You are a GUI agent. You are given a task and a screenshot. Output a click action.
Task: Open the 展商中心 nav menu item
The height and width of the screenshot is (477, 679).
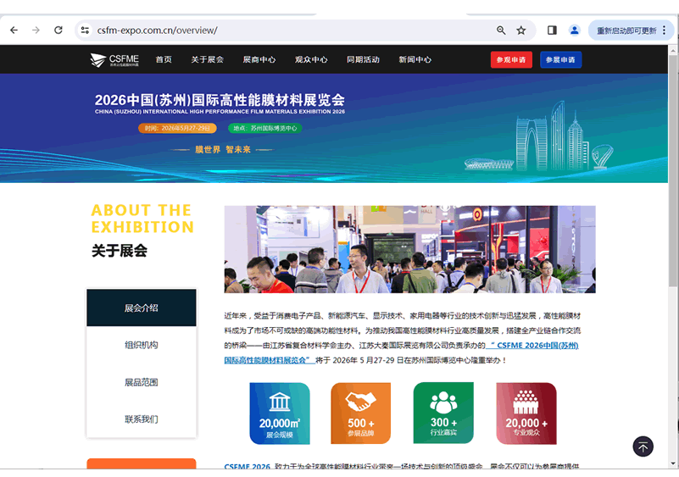(x=259, y=60)
